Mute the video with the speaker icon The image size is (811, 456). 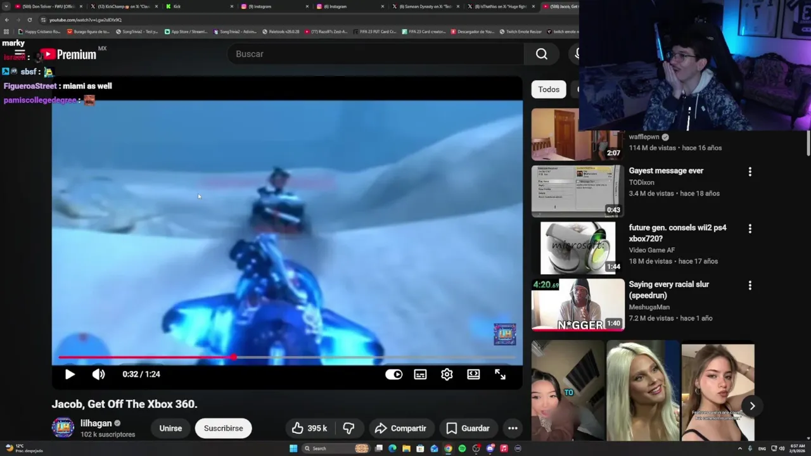tap(98, 374)
